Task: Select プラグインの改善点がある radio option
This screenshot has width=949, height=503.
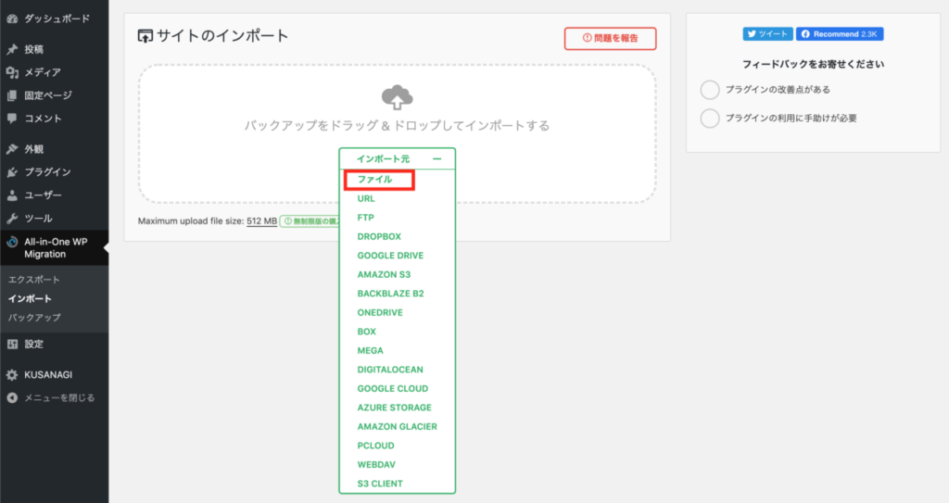Action: point(710,90)
